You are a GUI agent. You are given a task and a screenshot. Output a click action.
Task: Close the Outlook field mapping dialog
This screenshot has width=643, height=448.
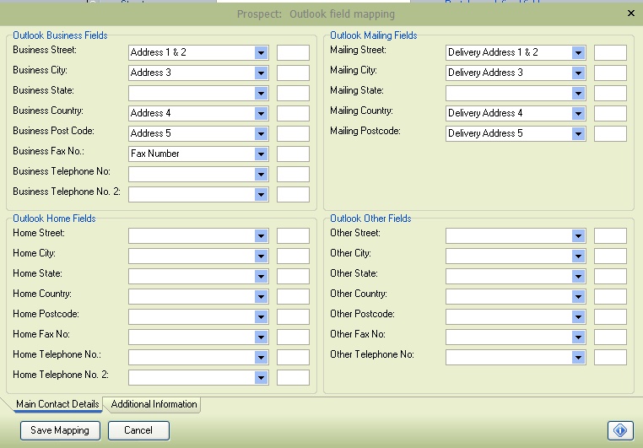click(630, 13)
